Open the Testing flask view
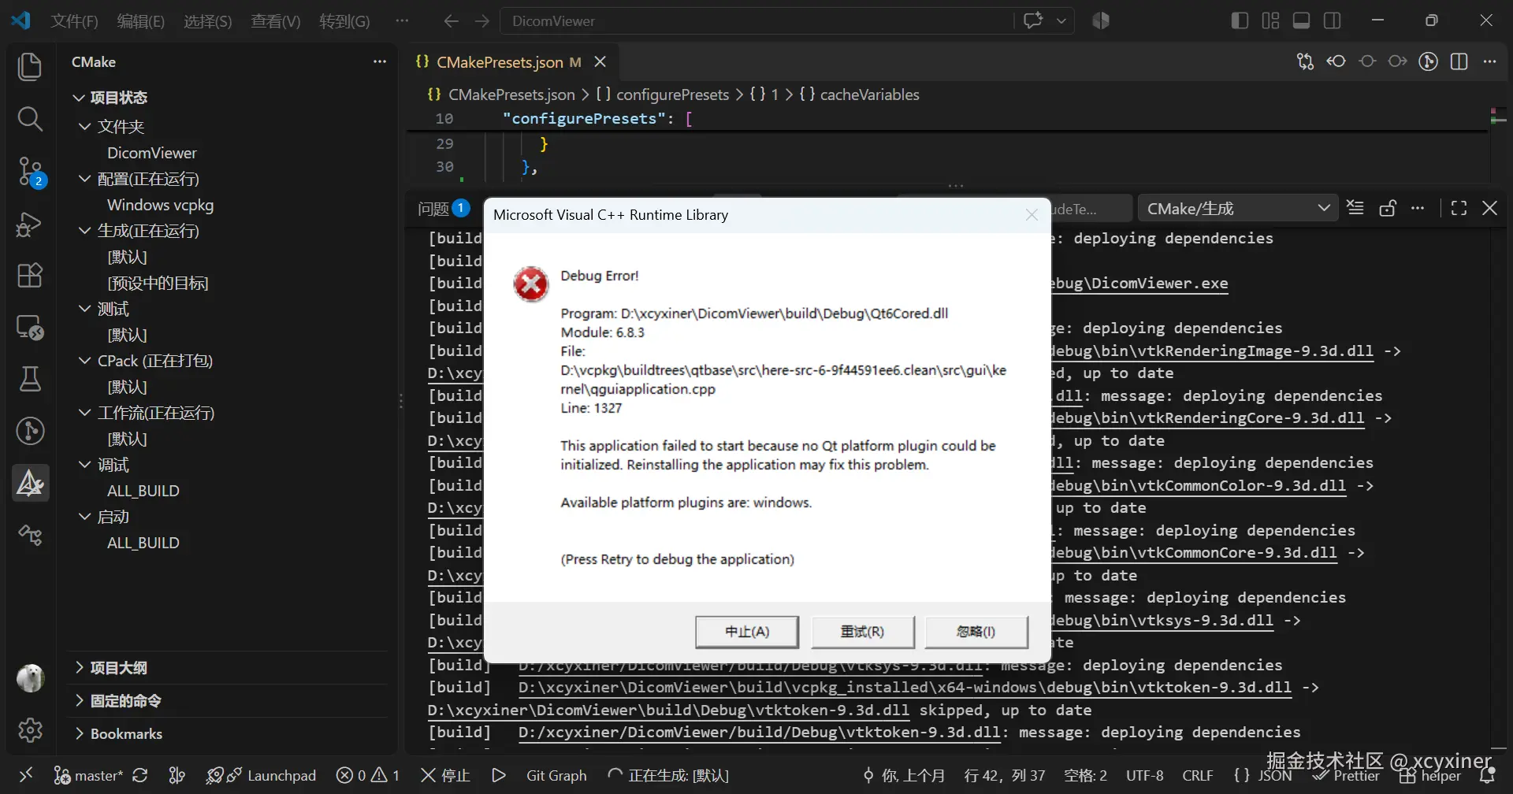Image resolution: width=1513 pixels, height=794 pixels. (30, 379)
